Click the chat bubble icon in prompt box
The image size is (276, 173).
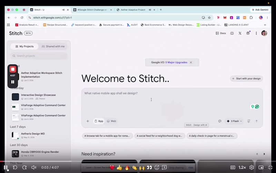click(220, 121)
